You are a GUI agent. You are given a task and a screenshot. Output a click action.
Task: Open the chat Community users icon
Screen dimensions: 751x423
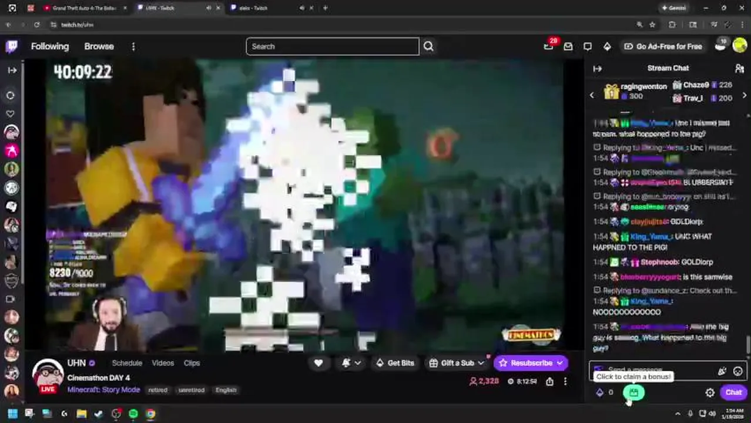tap(740, 68)
